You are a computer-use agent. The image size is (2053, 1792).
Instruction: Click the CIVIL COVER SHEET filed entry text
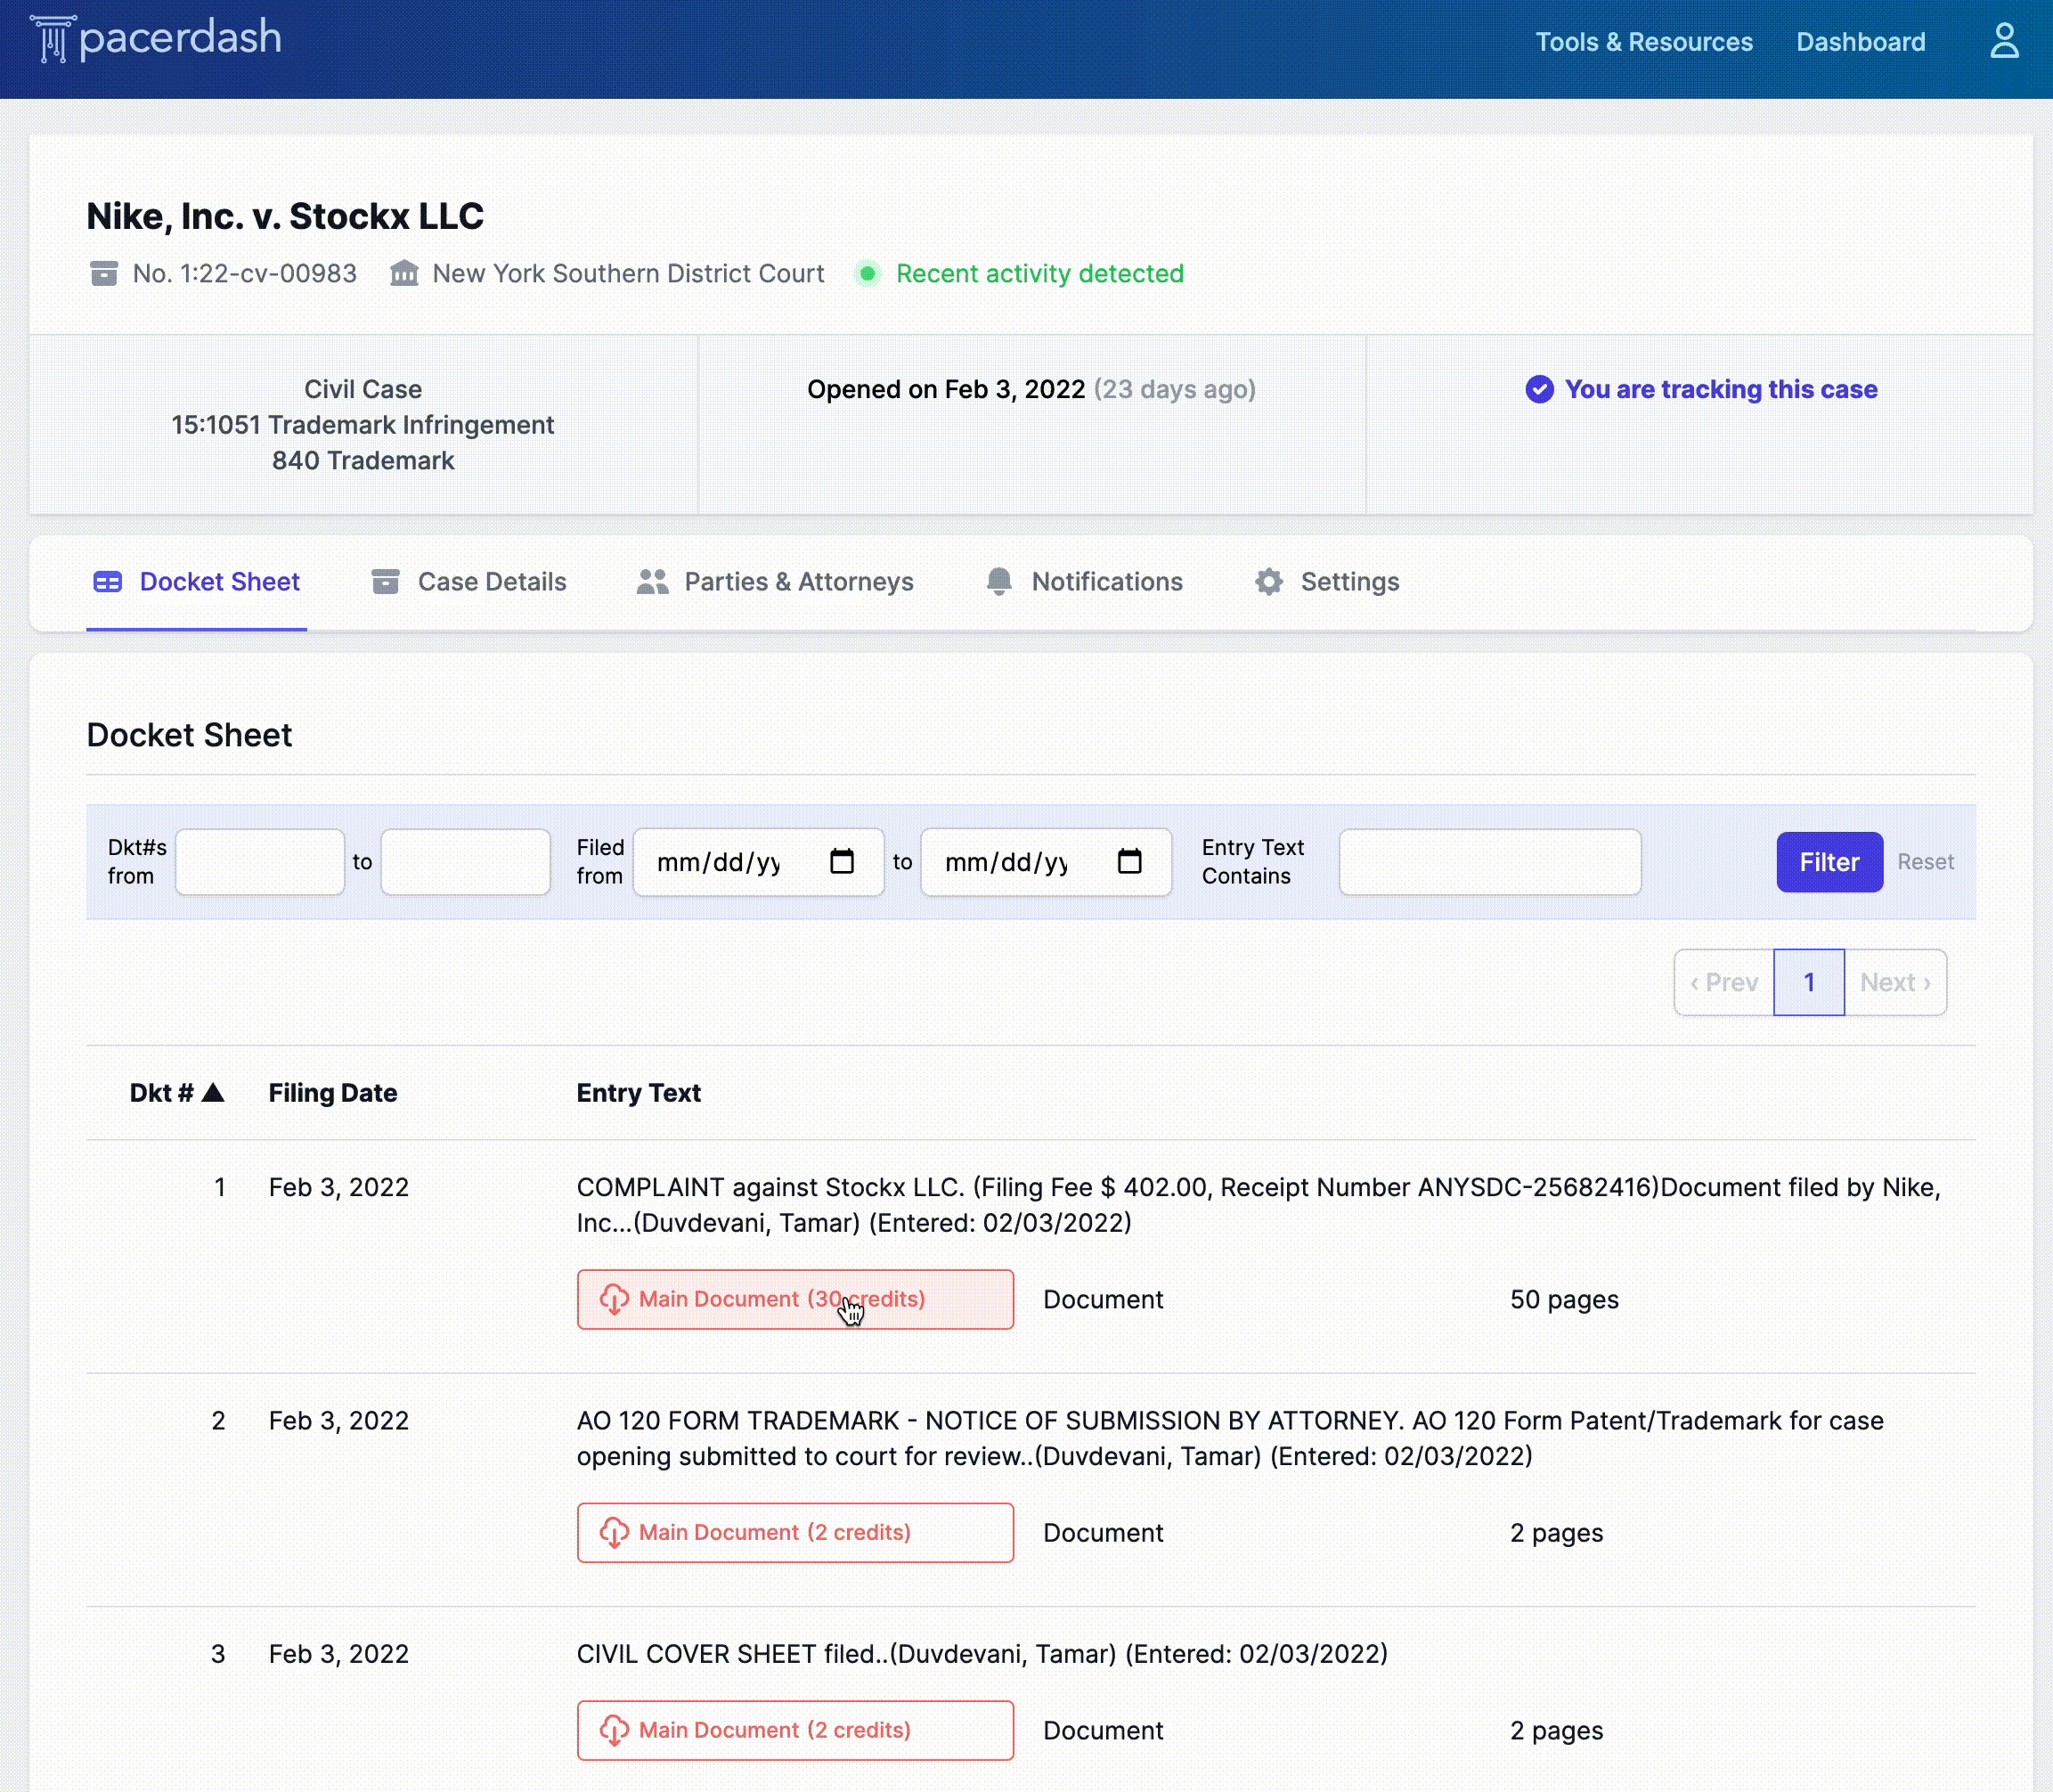click(x=982, y=1654)
